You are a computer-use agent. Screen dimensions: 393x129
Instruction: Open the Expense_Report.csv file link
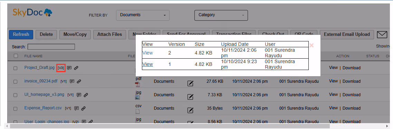coord(43,108)
